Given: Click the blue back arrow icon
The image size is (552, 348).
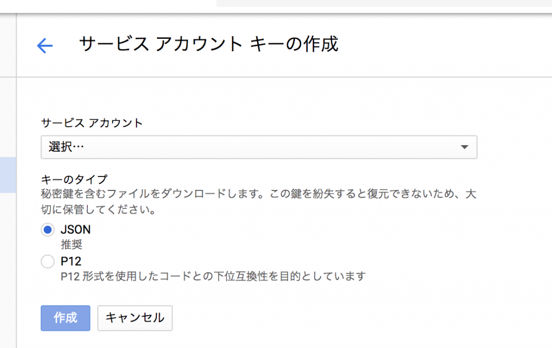Looking at the screenshot, I should (44, 46).
